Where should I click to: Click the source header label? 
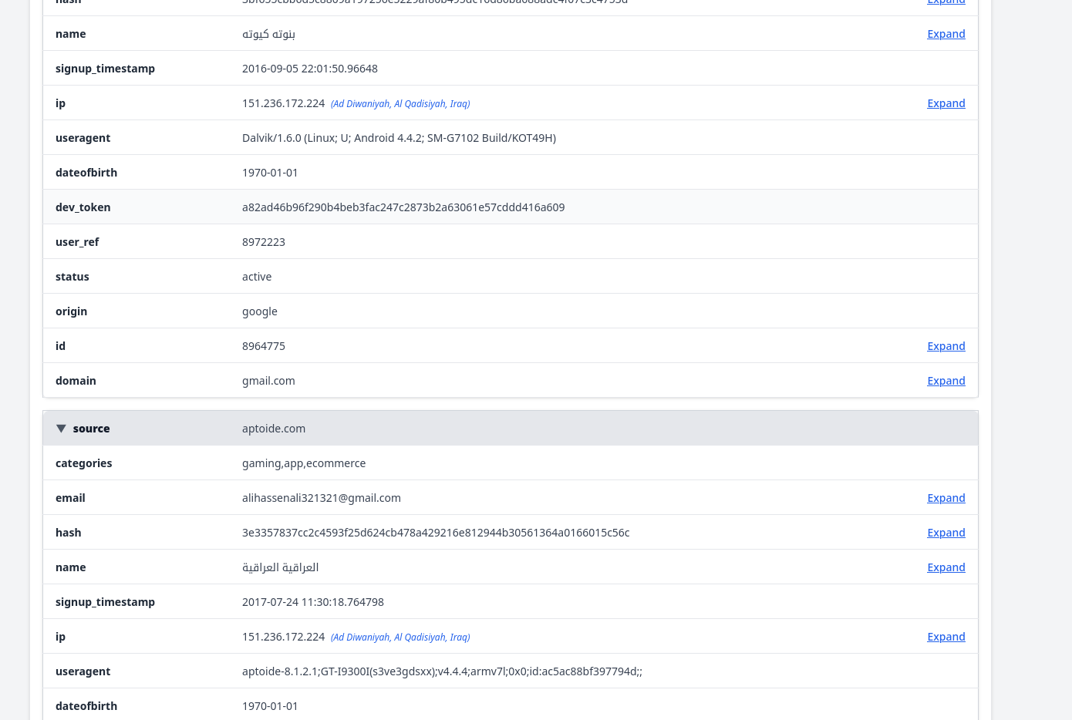click(x=91, y=429)
